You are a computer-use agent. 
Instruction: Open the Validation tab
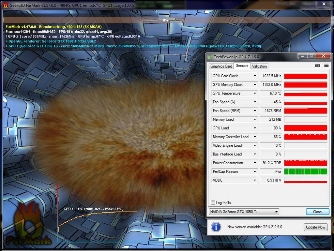(x=259, y=66)
